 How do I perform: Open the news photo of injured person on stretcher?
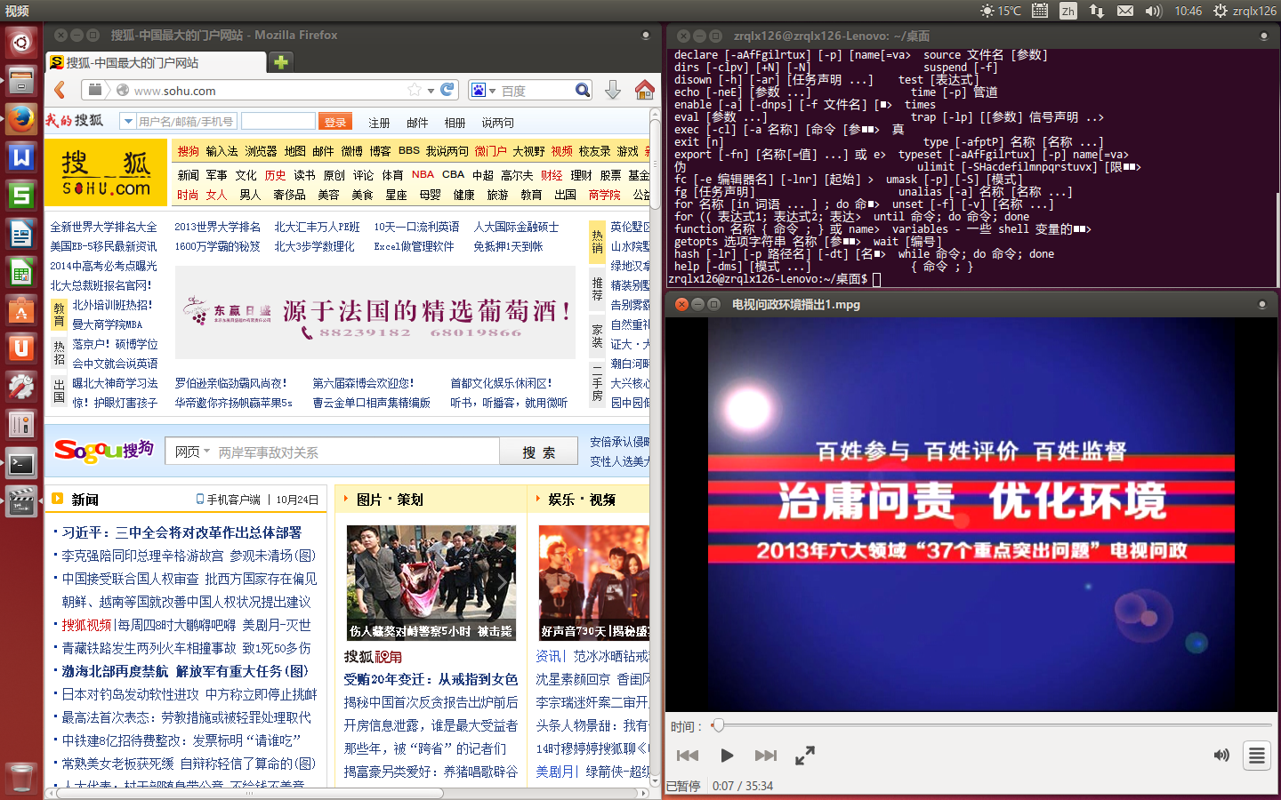431,582
